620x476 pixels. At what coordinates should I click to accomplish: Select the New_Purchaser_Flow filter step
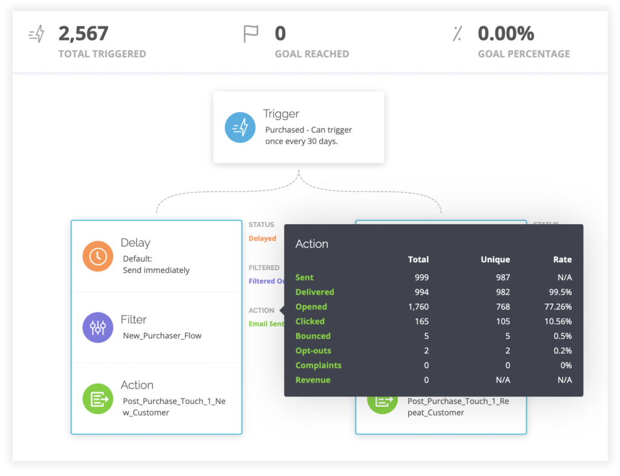162,335
